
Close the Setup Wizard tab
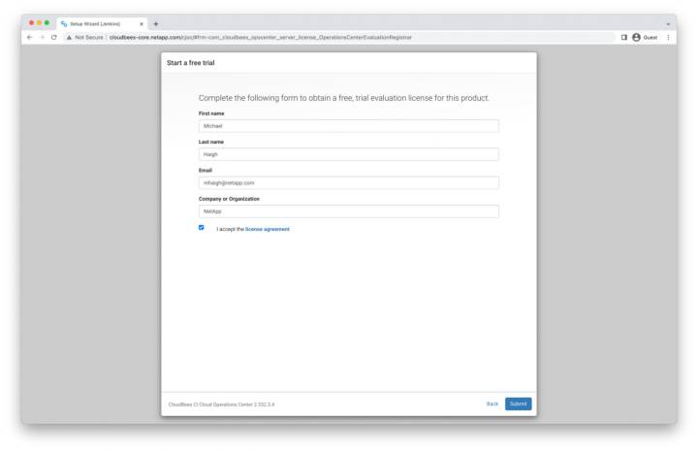(142, 23)
